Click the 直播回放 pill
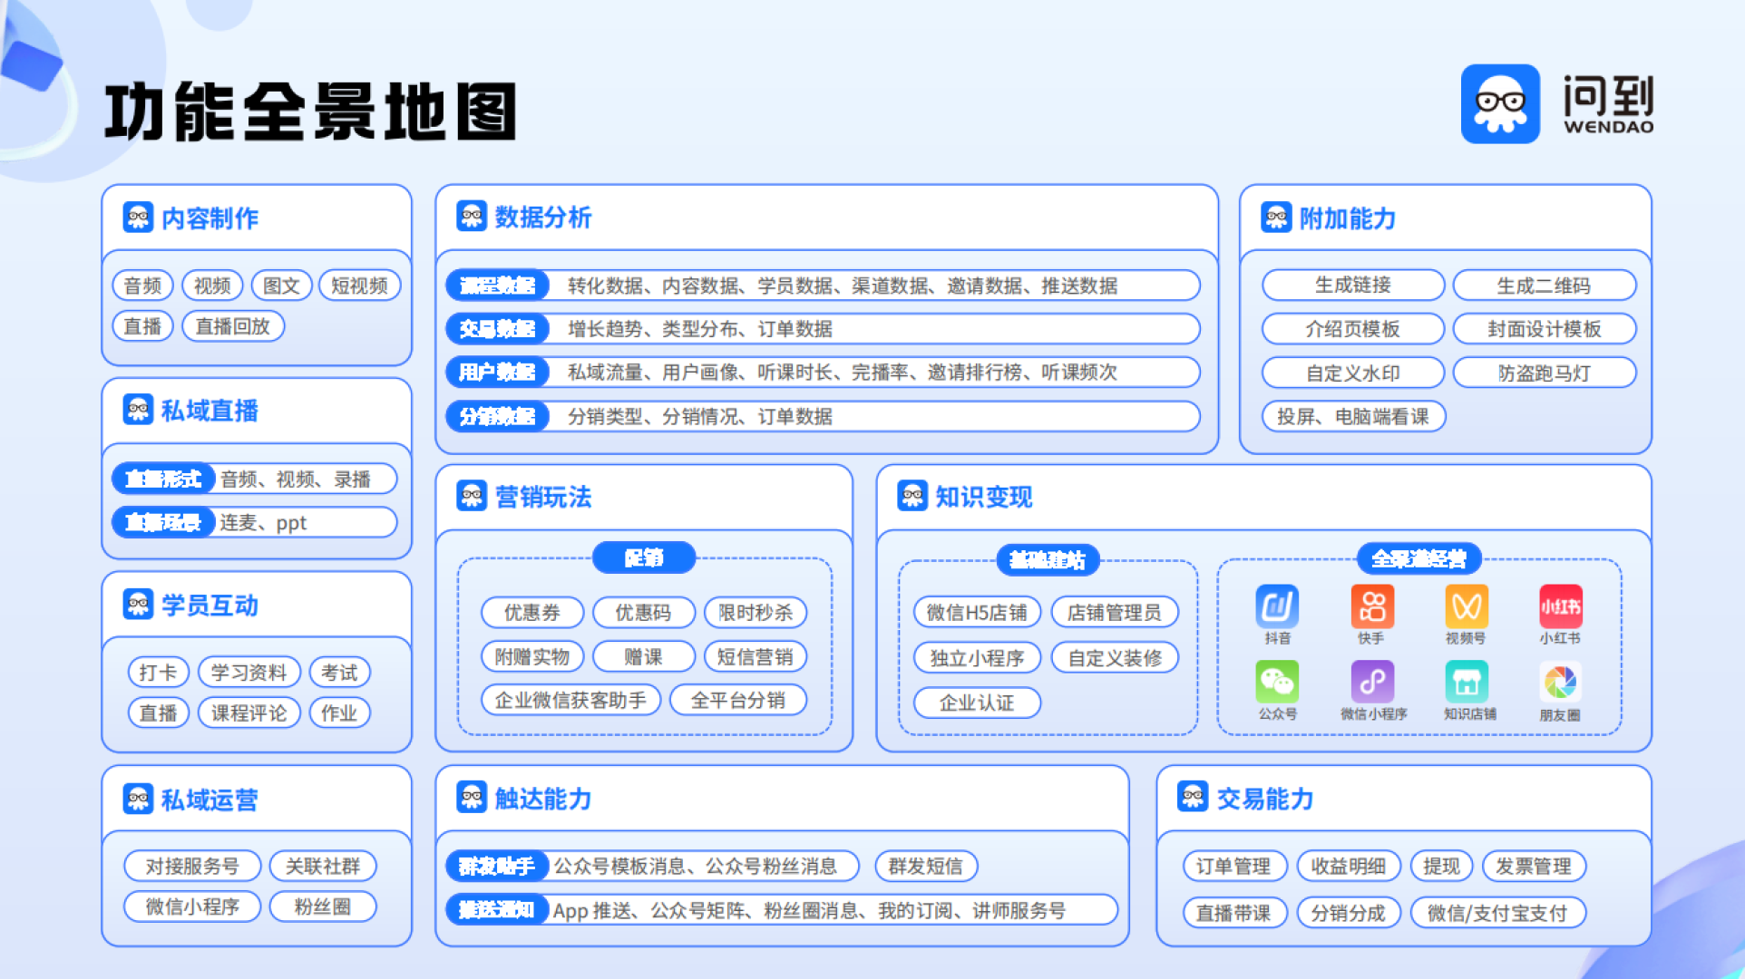1745x979 pixels. [233, 326]
